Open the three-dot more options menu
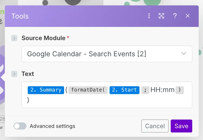This screenshot has width=203, height=140. click(x=149, y=16)
